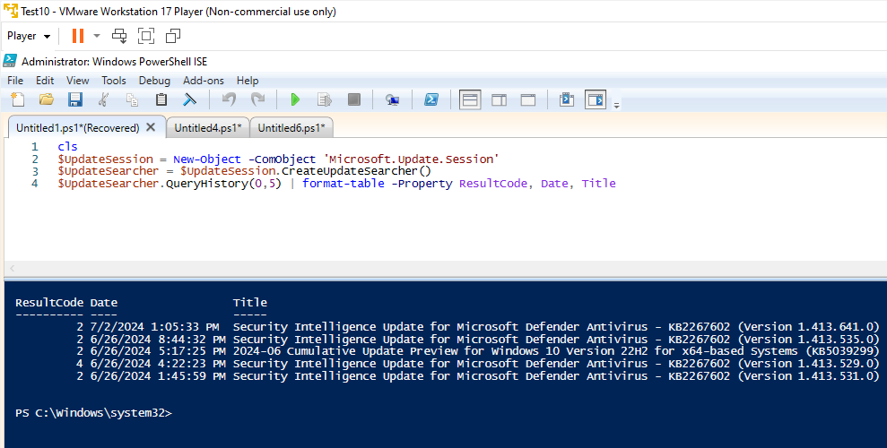887x448 pixels.
Task: Clear the console pane with the brush icon
Action: [190, 100]
